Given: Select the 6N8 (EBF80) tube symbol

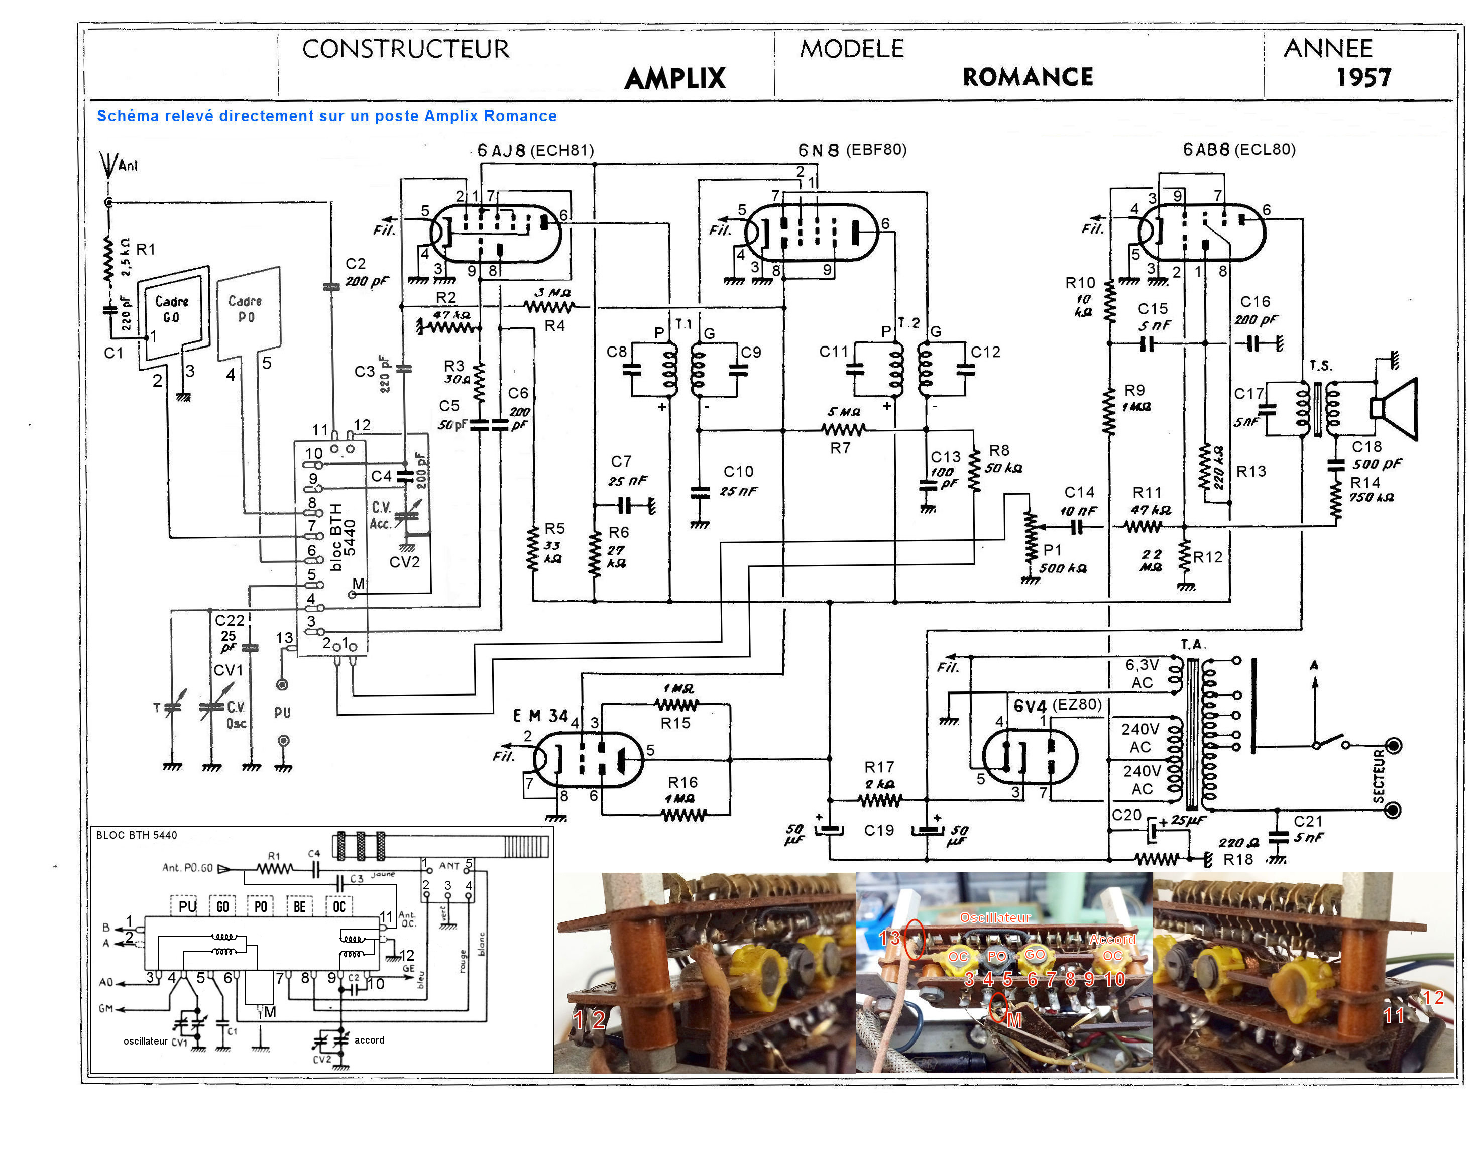Looking at the screenshot, I should coord(812,233).
